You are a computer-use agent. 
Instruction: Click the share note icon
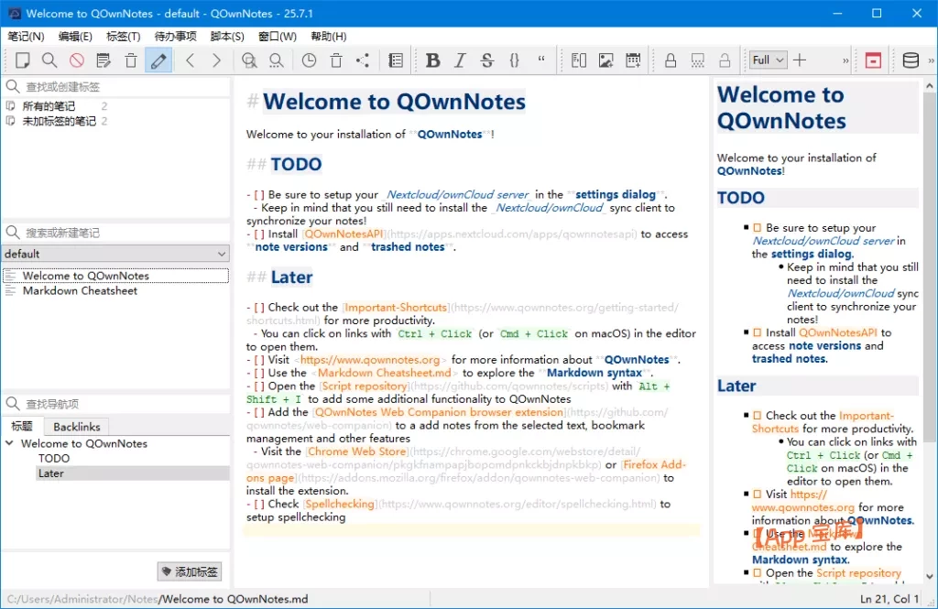pyautogui.click(x=363, y=60)
